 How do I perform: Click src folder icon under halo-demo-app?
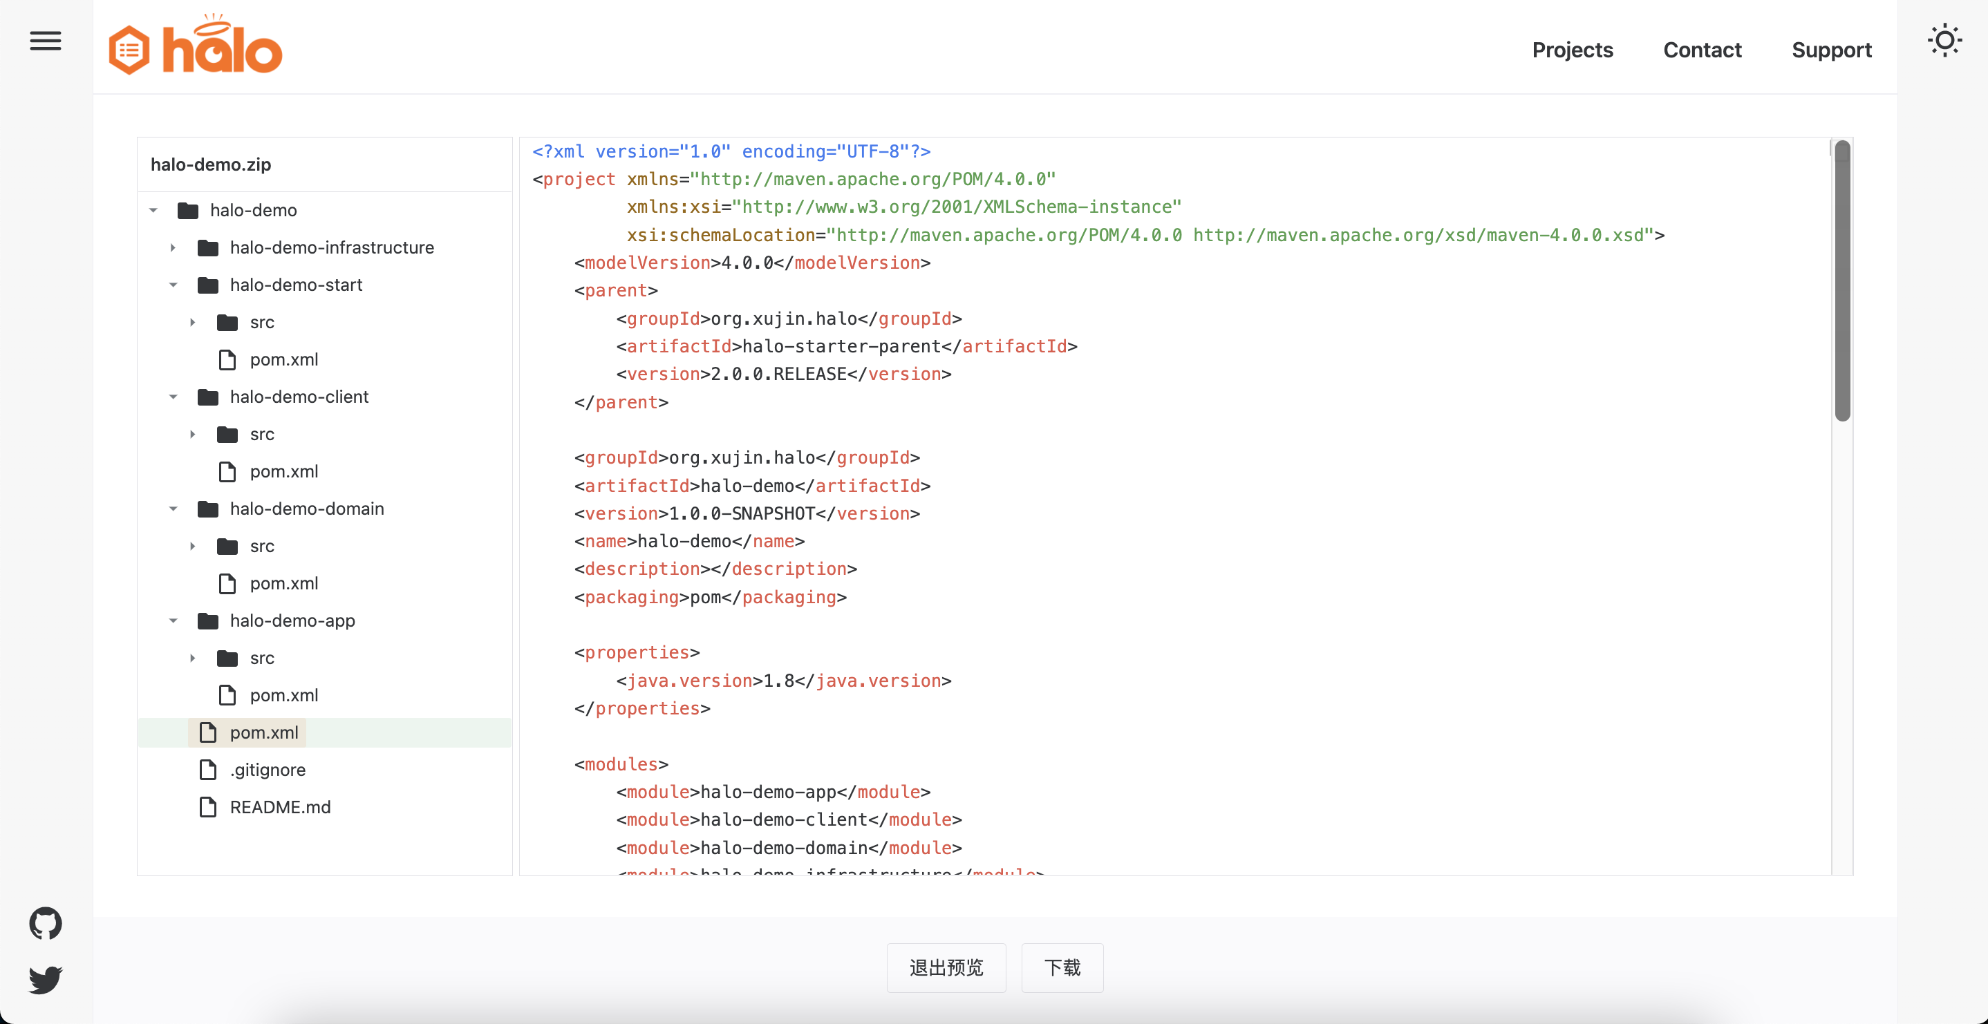click(227, 658)
